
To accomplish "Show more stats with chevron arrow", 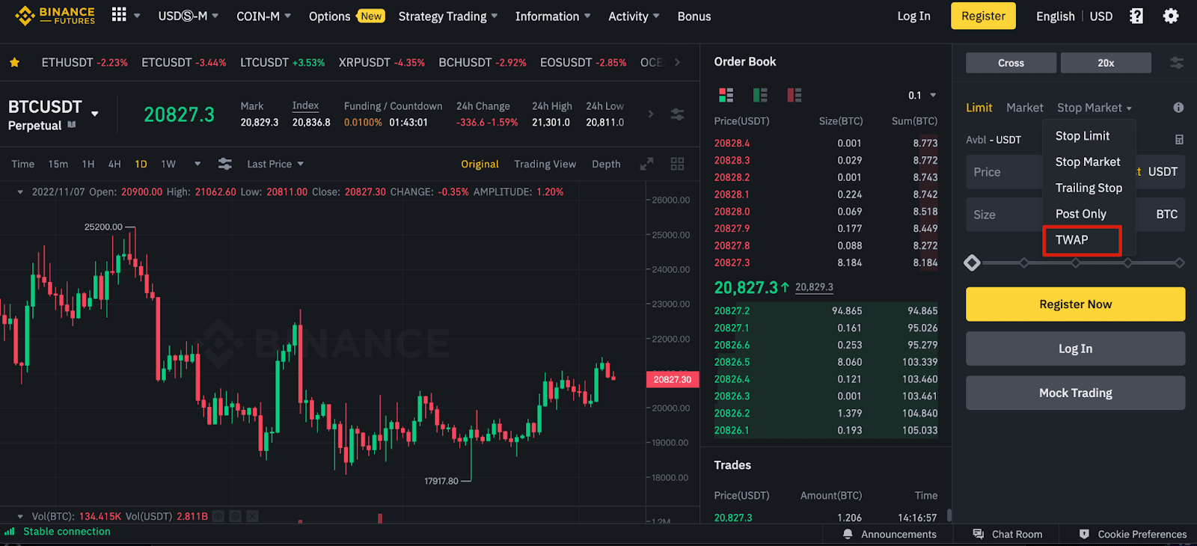I will (650, 114).
